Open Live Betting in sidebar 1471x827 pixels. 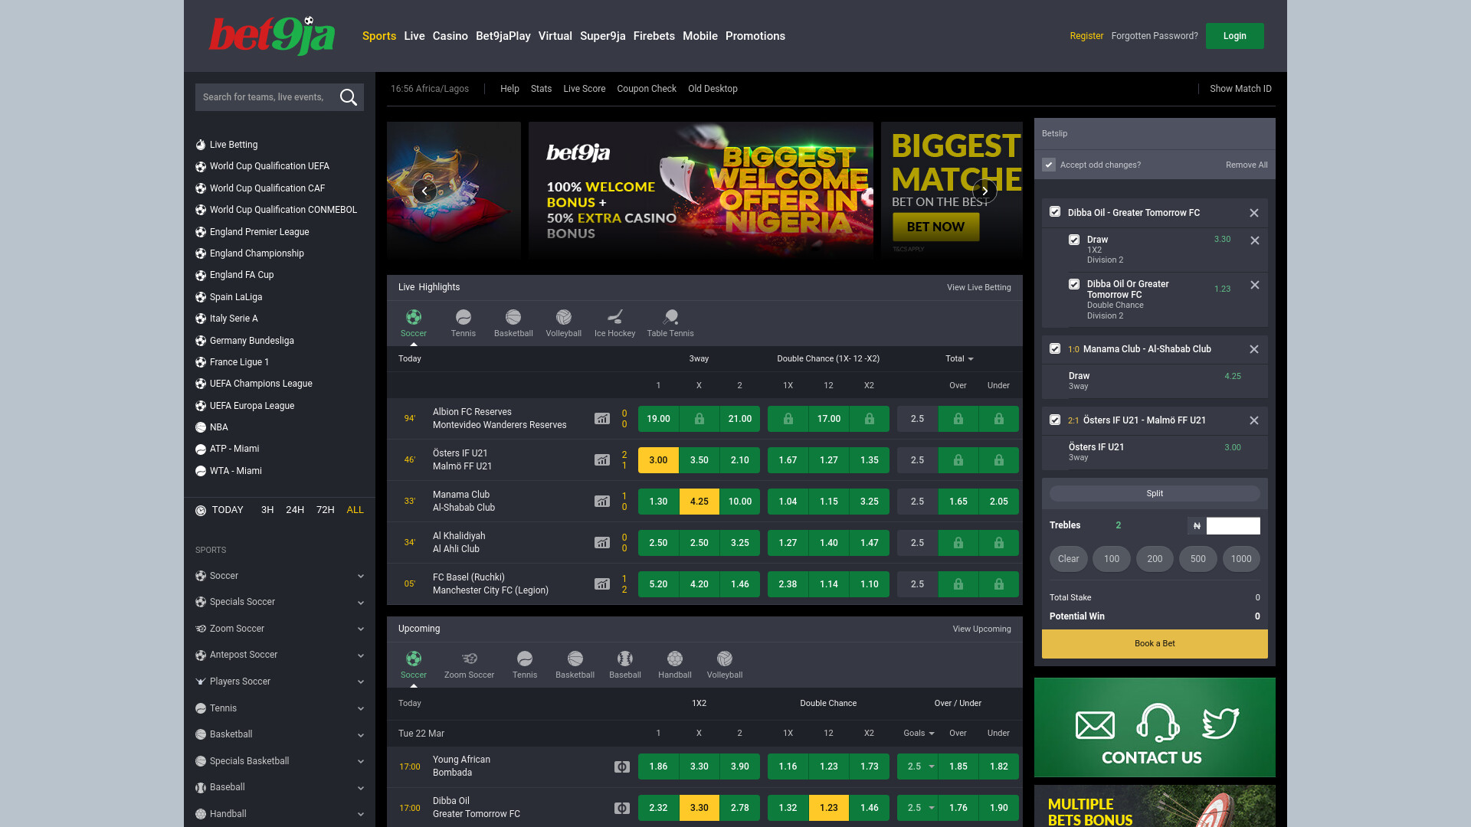coord(233,145)
